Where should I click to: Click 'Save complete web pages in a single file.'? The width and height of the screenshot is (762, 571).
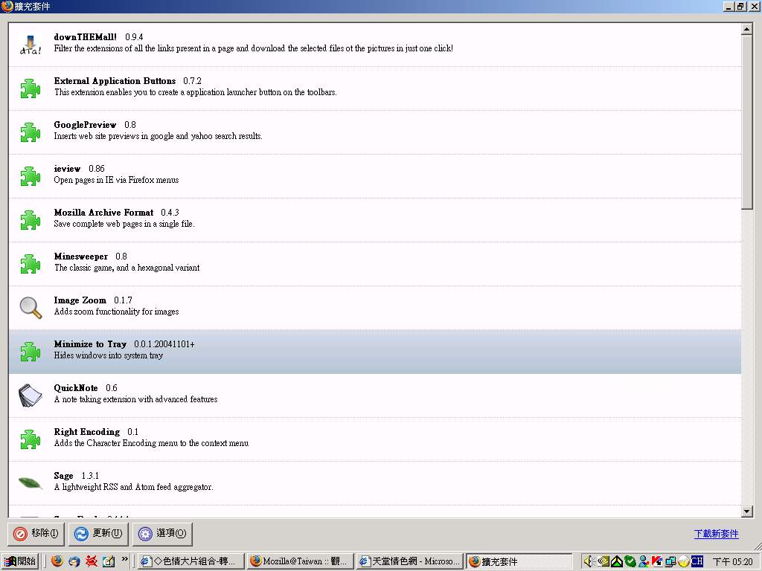(x=124, y=224)
